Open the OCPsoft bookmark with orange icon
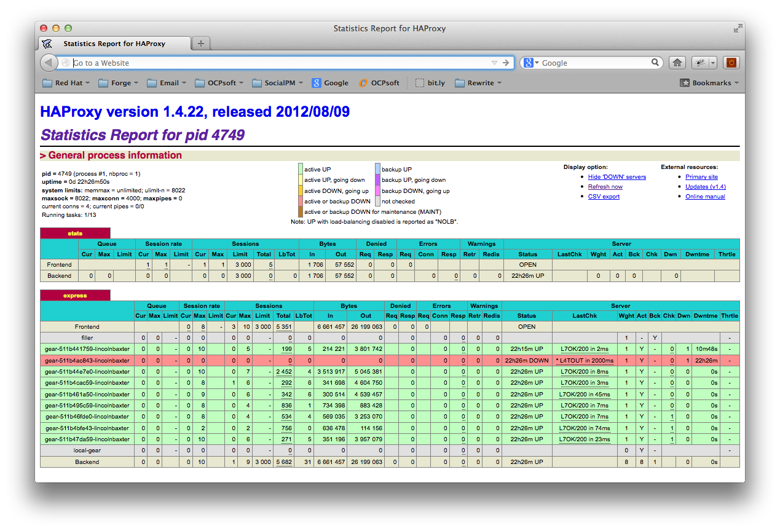 tap(363, 83)
